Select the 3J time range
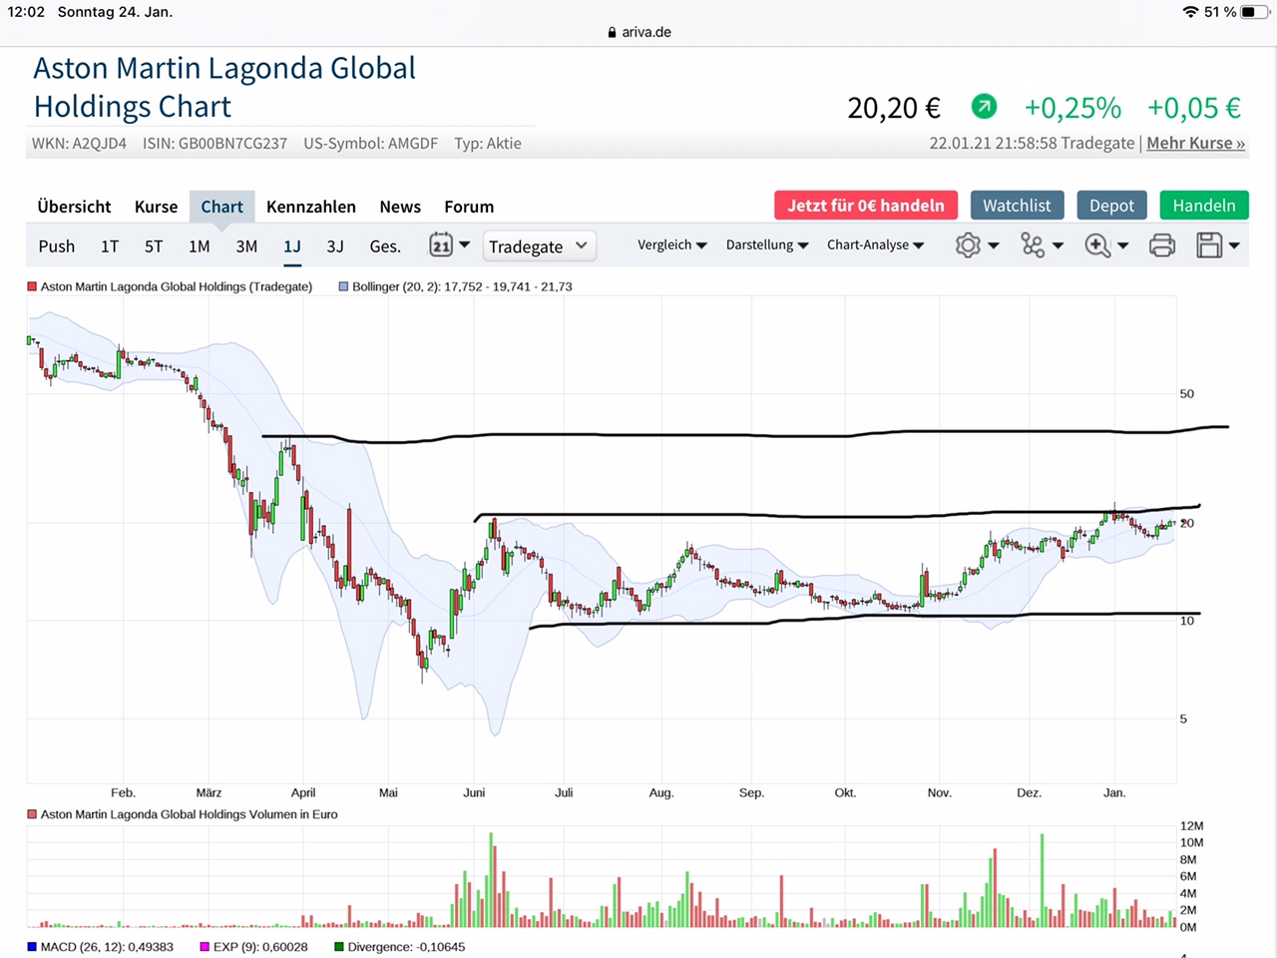 pyautogui.click(x=335, y=246)
